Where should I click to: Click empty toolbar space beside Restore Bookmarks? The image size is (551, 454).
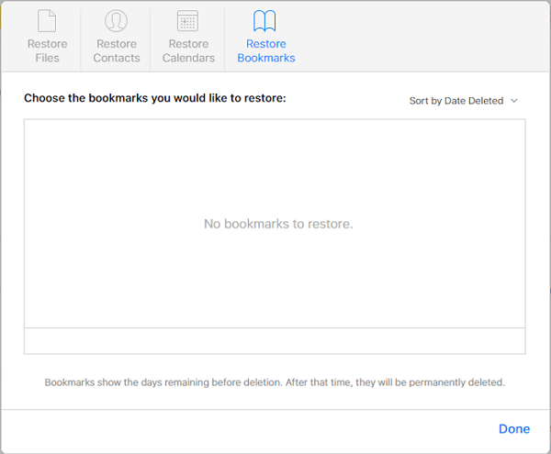coord(422,37)
